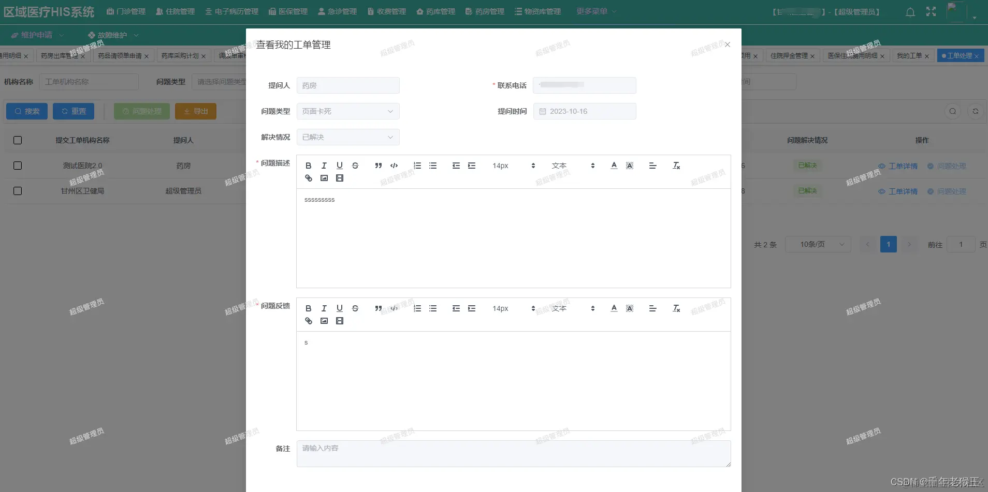Viewport: 988px width, 492px height.
Task: Insert a blockquote in 问题描述
Action: point(378,166)
